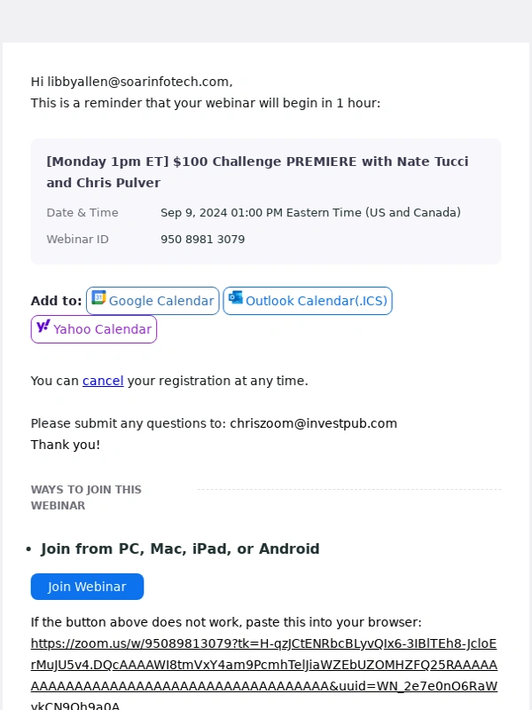This screenshot has height=710, width=532.
Task: Click the libbyallen@soarinfotech.com greeting address
Action: pos(140,82)
